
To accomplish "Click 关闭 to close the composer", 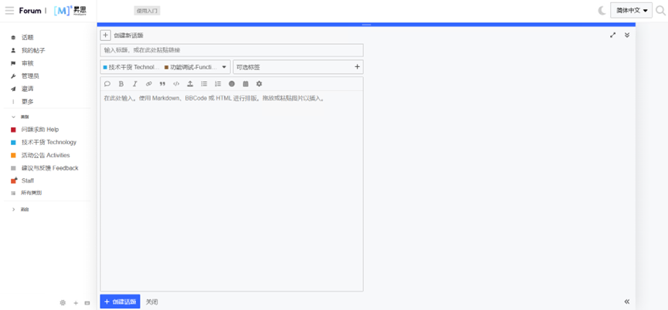I will (x=152, y=302).
